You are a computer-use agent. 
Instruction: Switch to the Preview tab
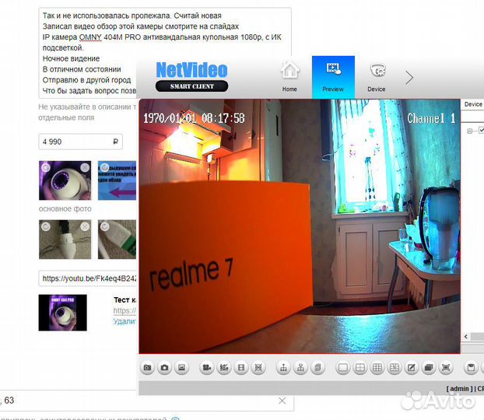(x=333, y=77)
